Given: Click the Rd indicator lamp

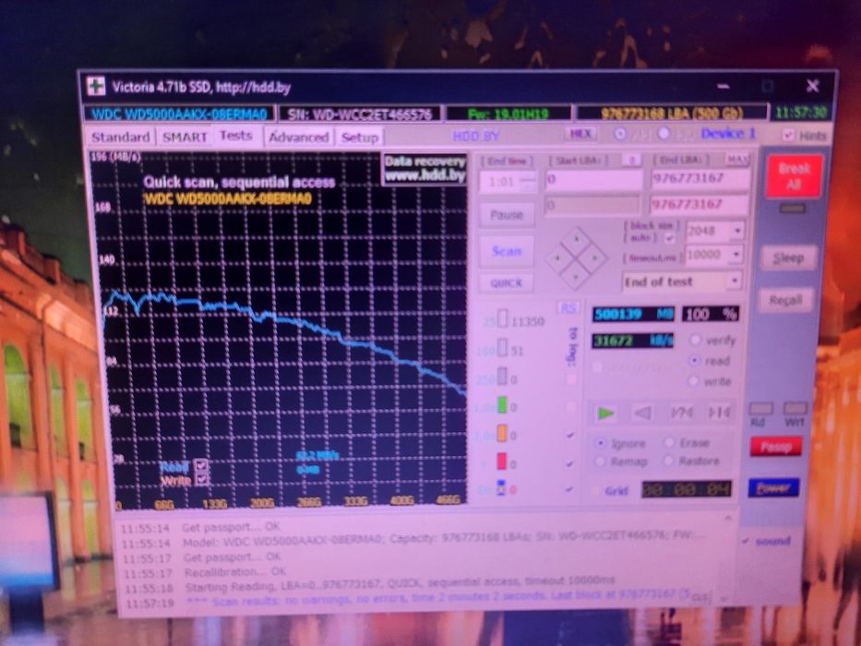Looking at the screenshot, I should [760, 409].
